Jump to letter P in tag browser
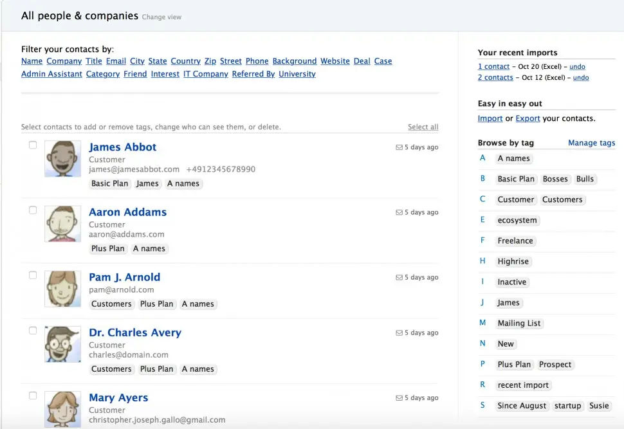 (482, 364)
